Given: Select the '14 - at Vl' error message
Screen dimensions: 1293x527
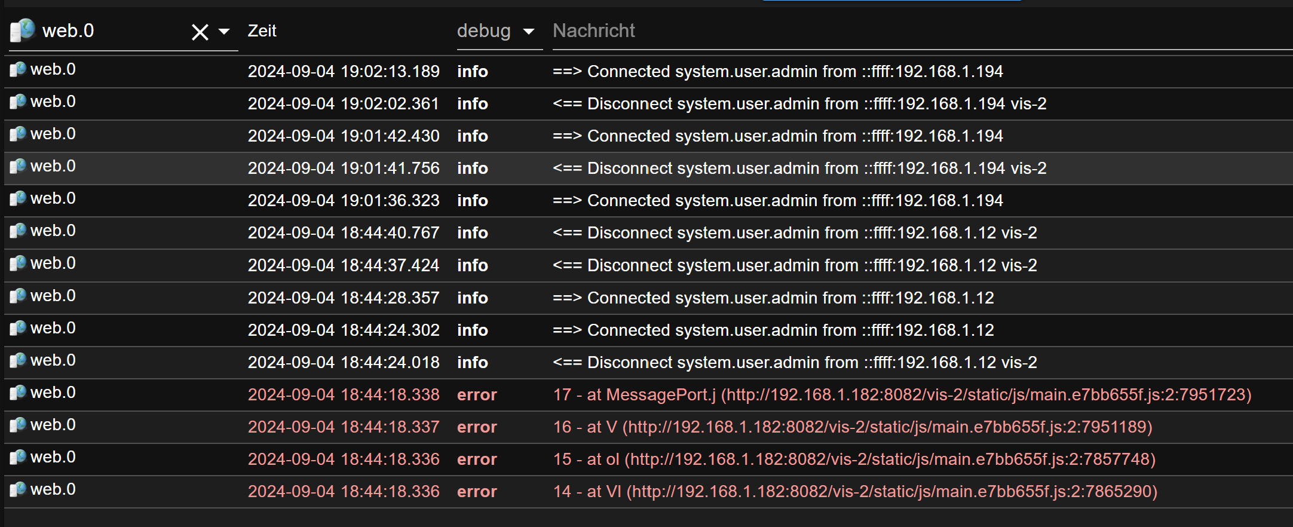Looking at the screenshot, I should [x=855, y=492].
